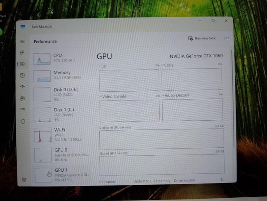The height and width of the screenshot is (201, 267).
Task: Click the Wi-Fi throughput thumbnail graph
Action: coord(43,135)
